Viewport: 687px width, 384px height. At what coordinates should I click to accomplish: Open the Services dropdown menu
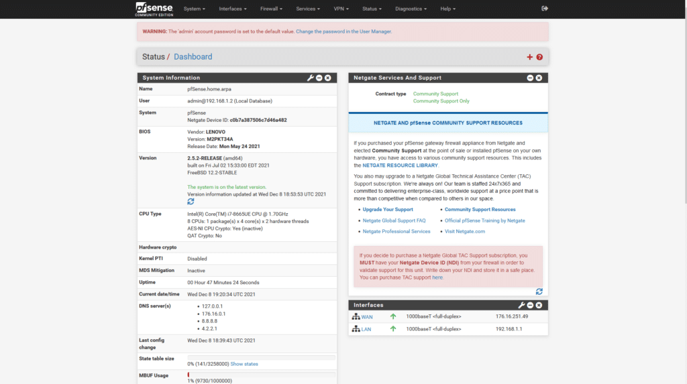pyautogui.click(x=307, y=9)
